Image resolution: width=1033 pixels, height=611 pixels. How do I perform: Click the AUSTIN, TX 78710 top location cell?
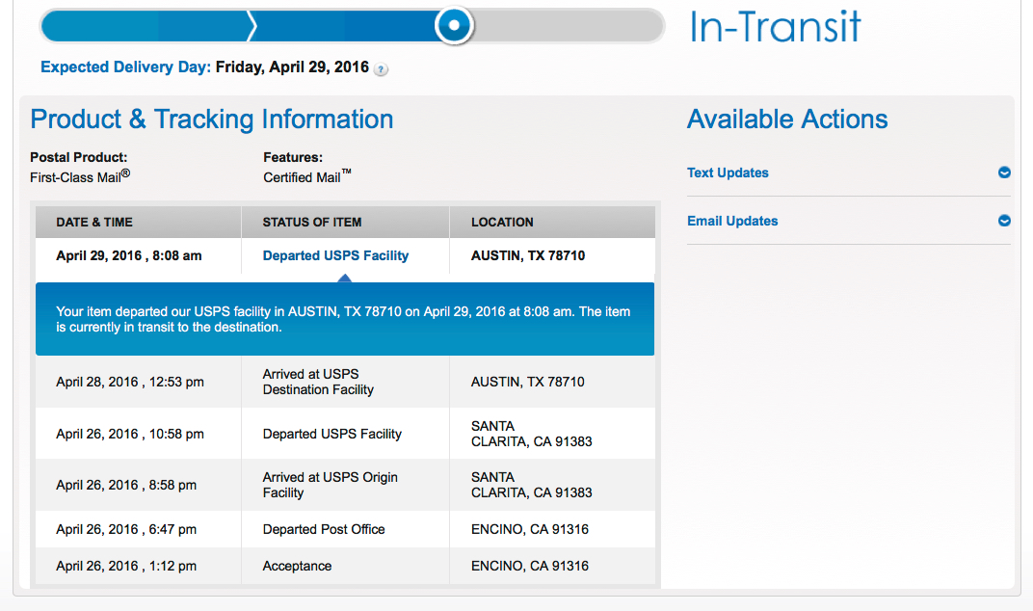pos(528,255)
